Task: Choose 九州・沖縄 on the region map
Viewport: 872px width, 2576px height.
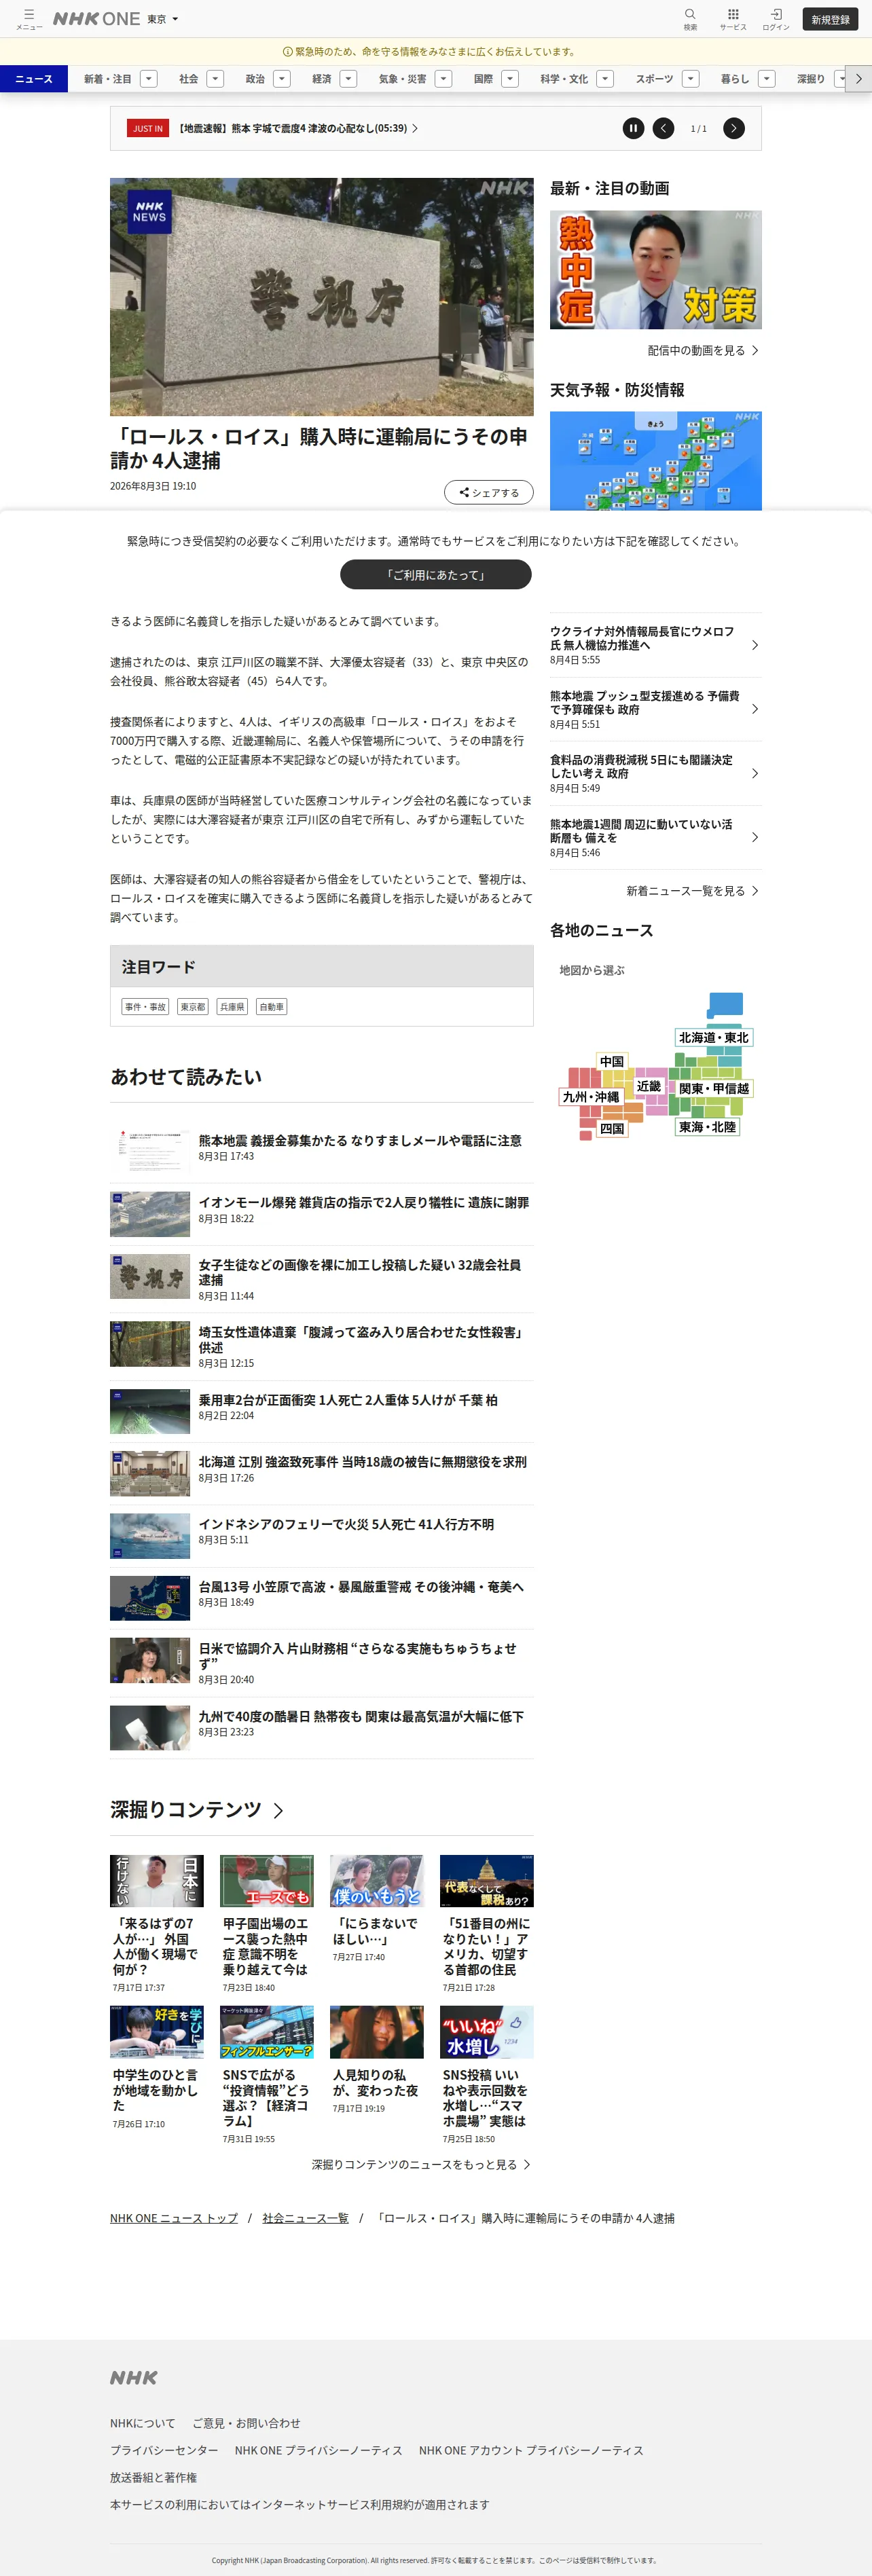Action: coord(591,1096)
